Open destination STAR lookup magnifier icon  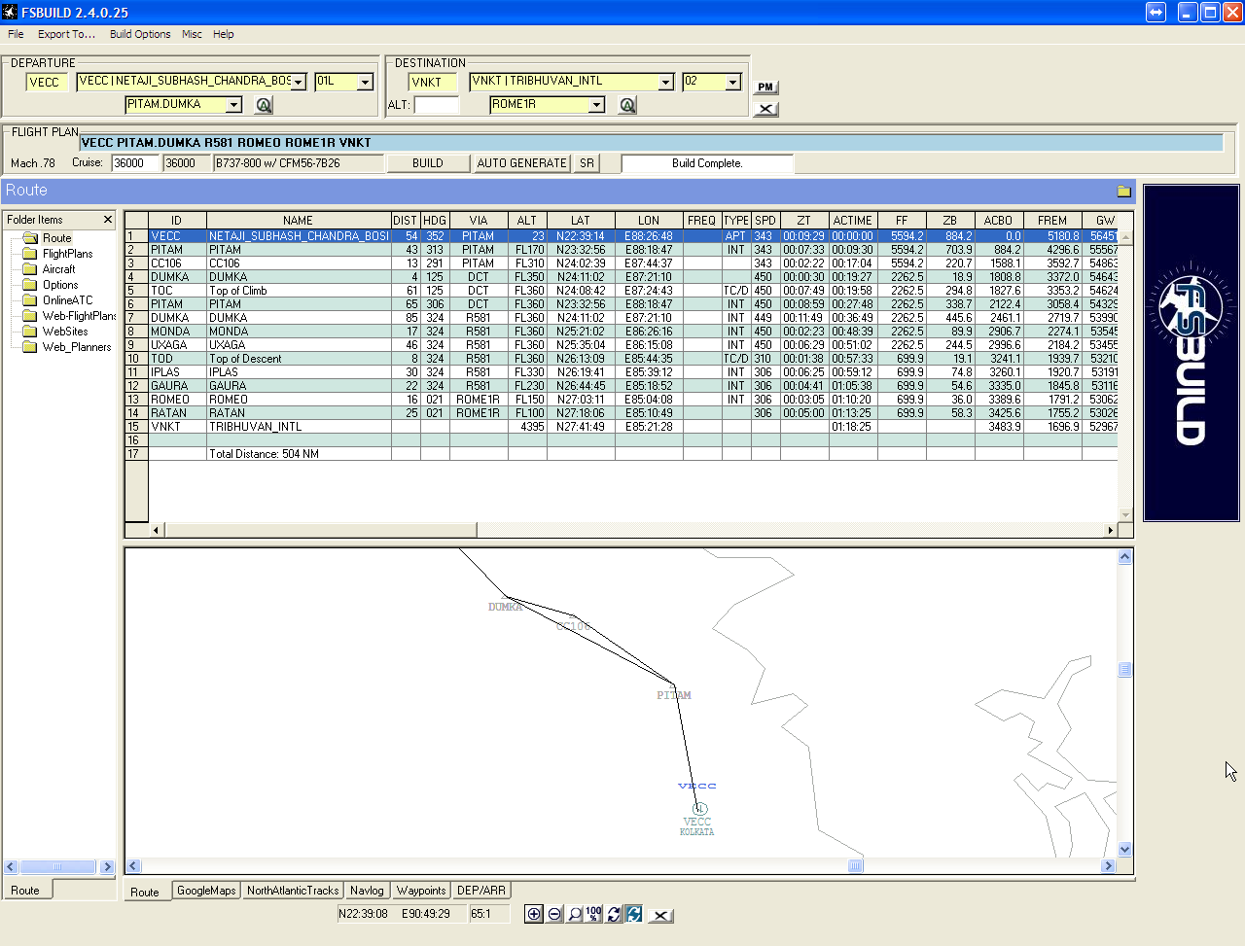(627, 105)
